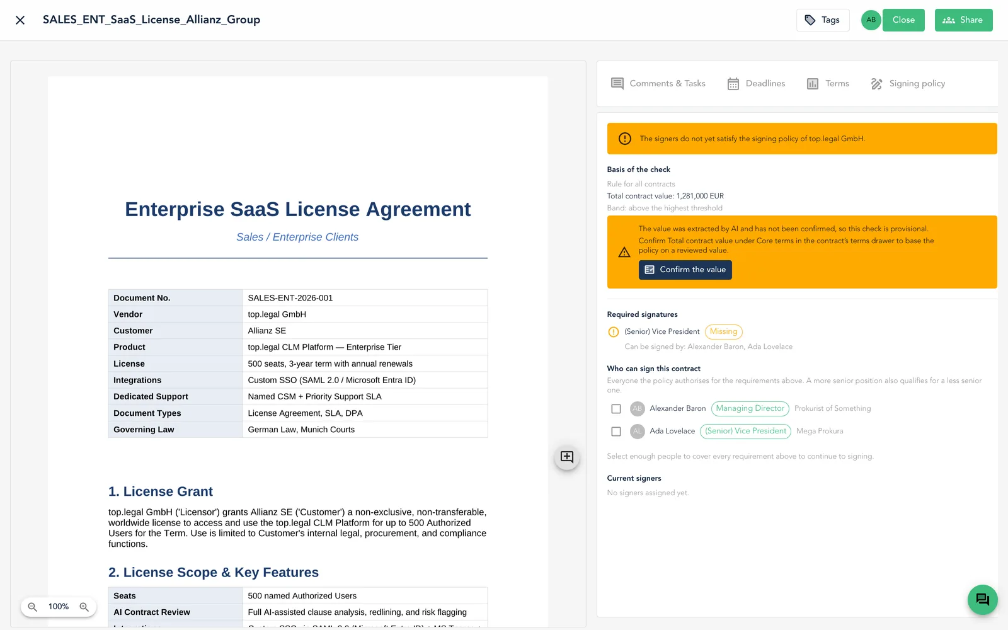This screenshot has width=1008, height=630.
Task: Open the Comments & Tasks tab
Action: [658, 84]
